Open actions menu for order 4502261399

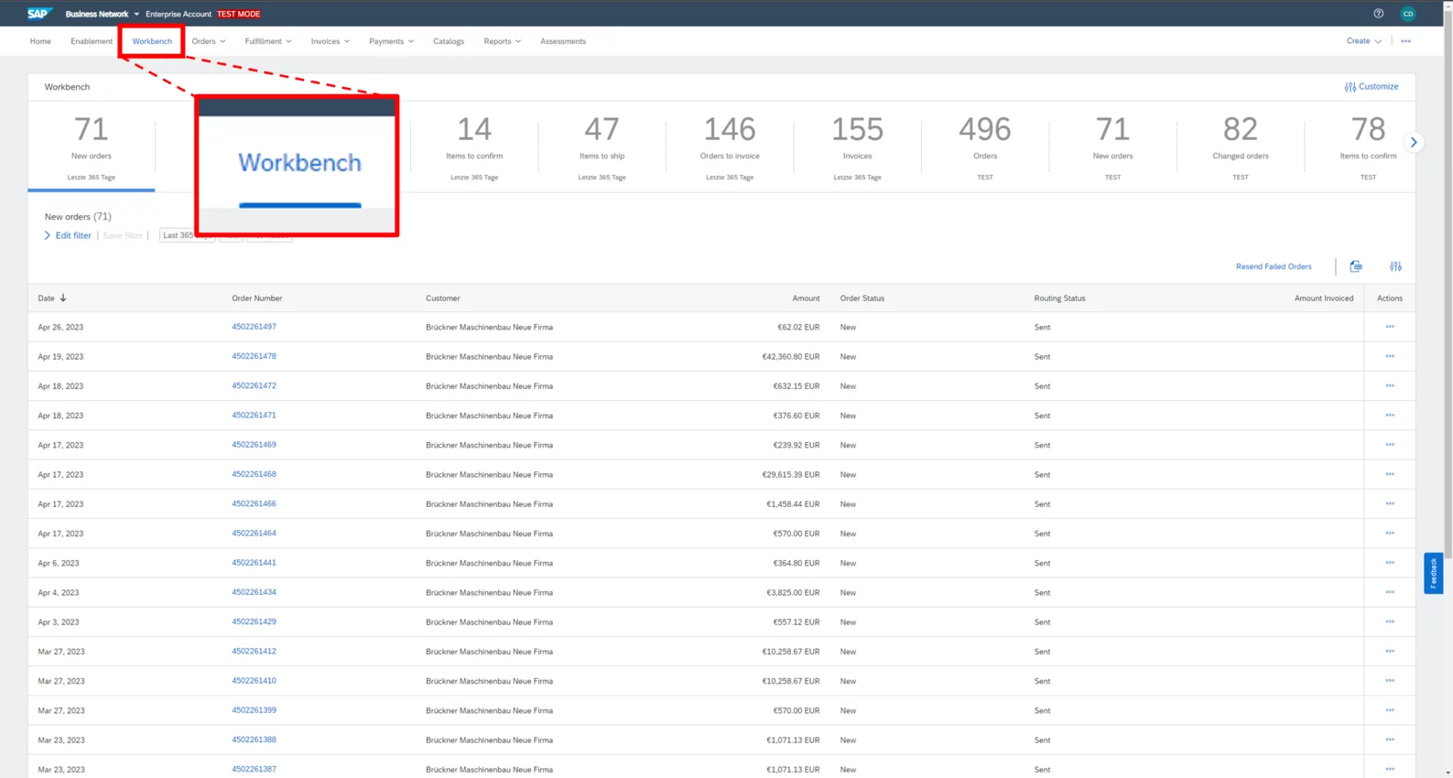coord(1389,710)
